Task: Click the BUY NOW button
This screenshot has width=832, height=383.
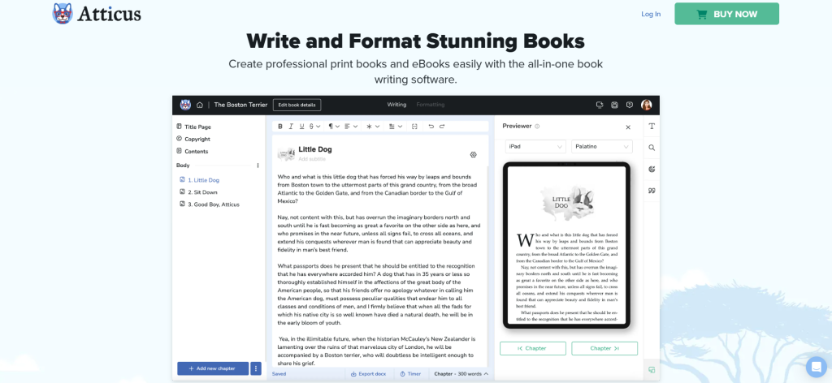Action: tap(726, 14)
